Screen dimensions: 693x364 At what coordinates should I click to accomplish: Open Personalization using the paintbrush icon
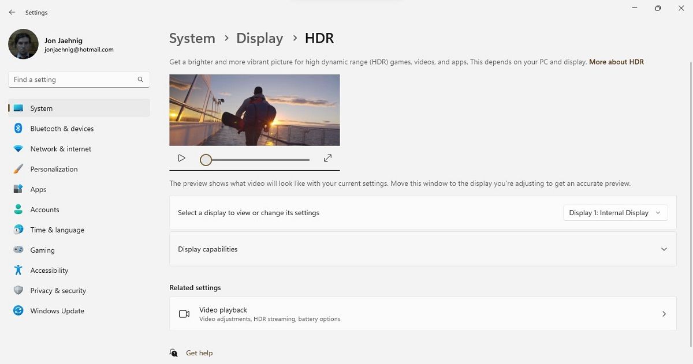coord(18,168)
